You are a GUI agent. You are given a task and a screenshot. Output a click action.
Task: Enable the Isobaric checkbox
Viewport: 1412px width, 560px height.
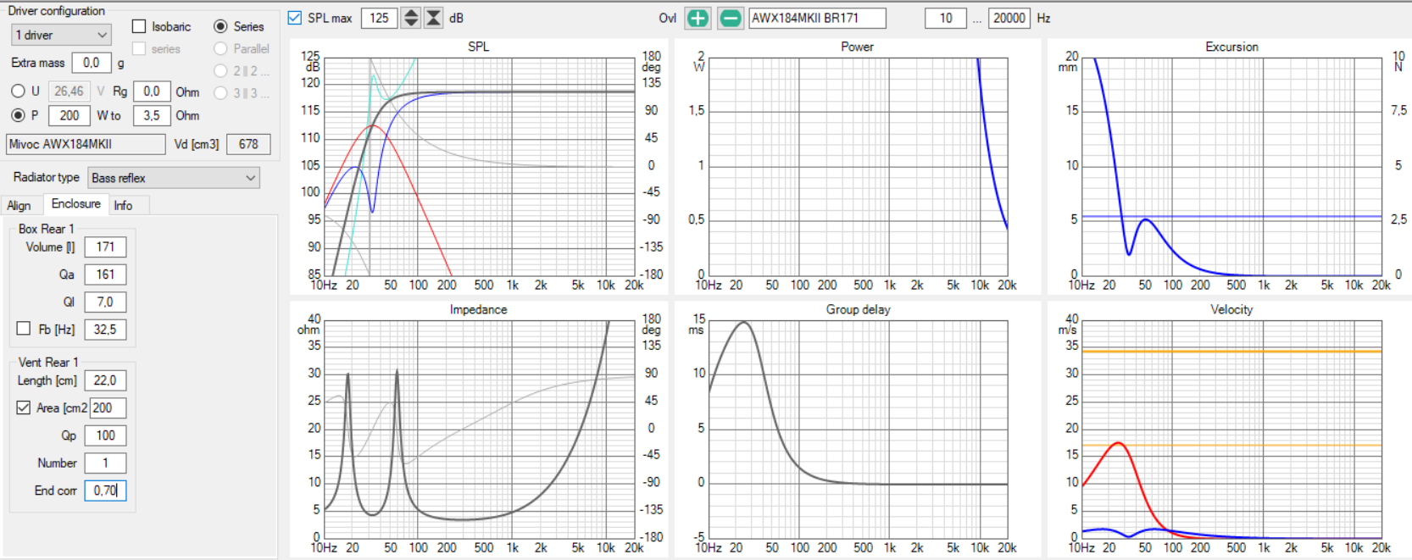pyautogui.click(x=140, y=27)
